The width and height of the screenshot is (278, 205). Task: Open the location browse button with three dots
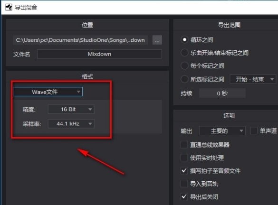pyautogui.click(x=157, y=40)
